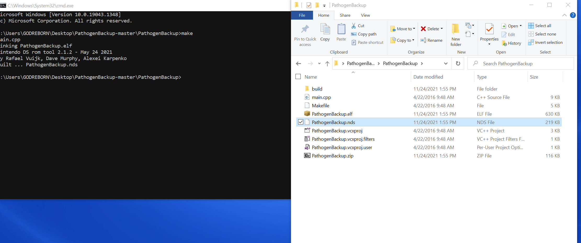581x243 pixels.
Task: Click the Paste shortcut icon
Action: tap(354, 43)
